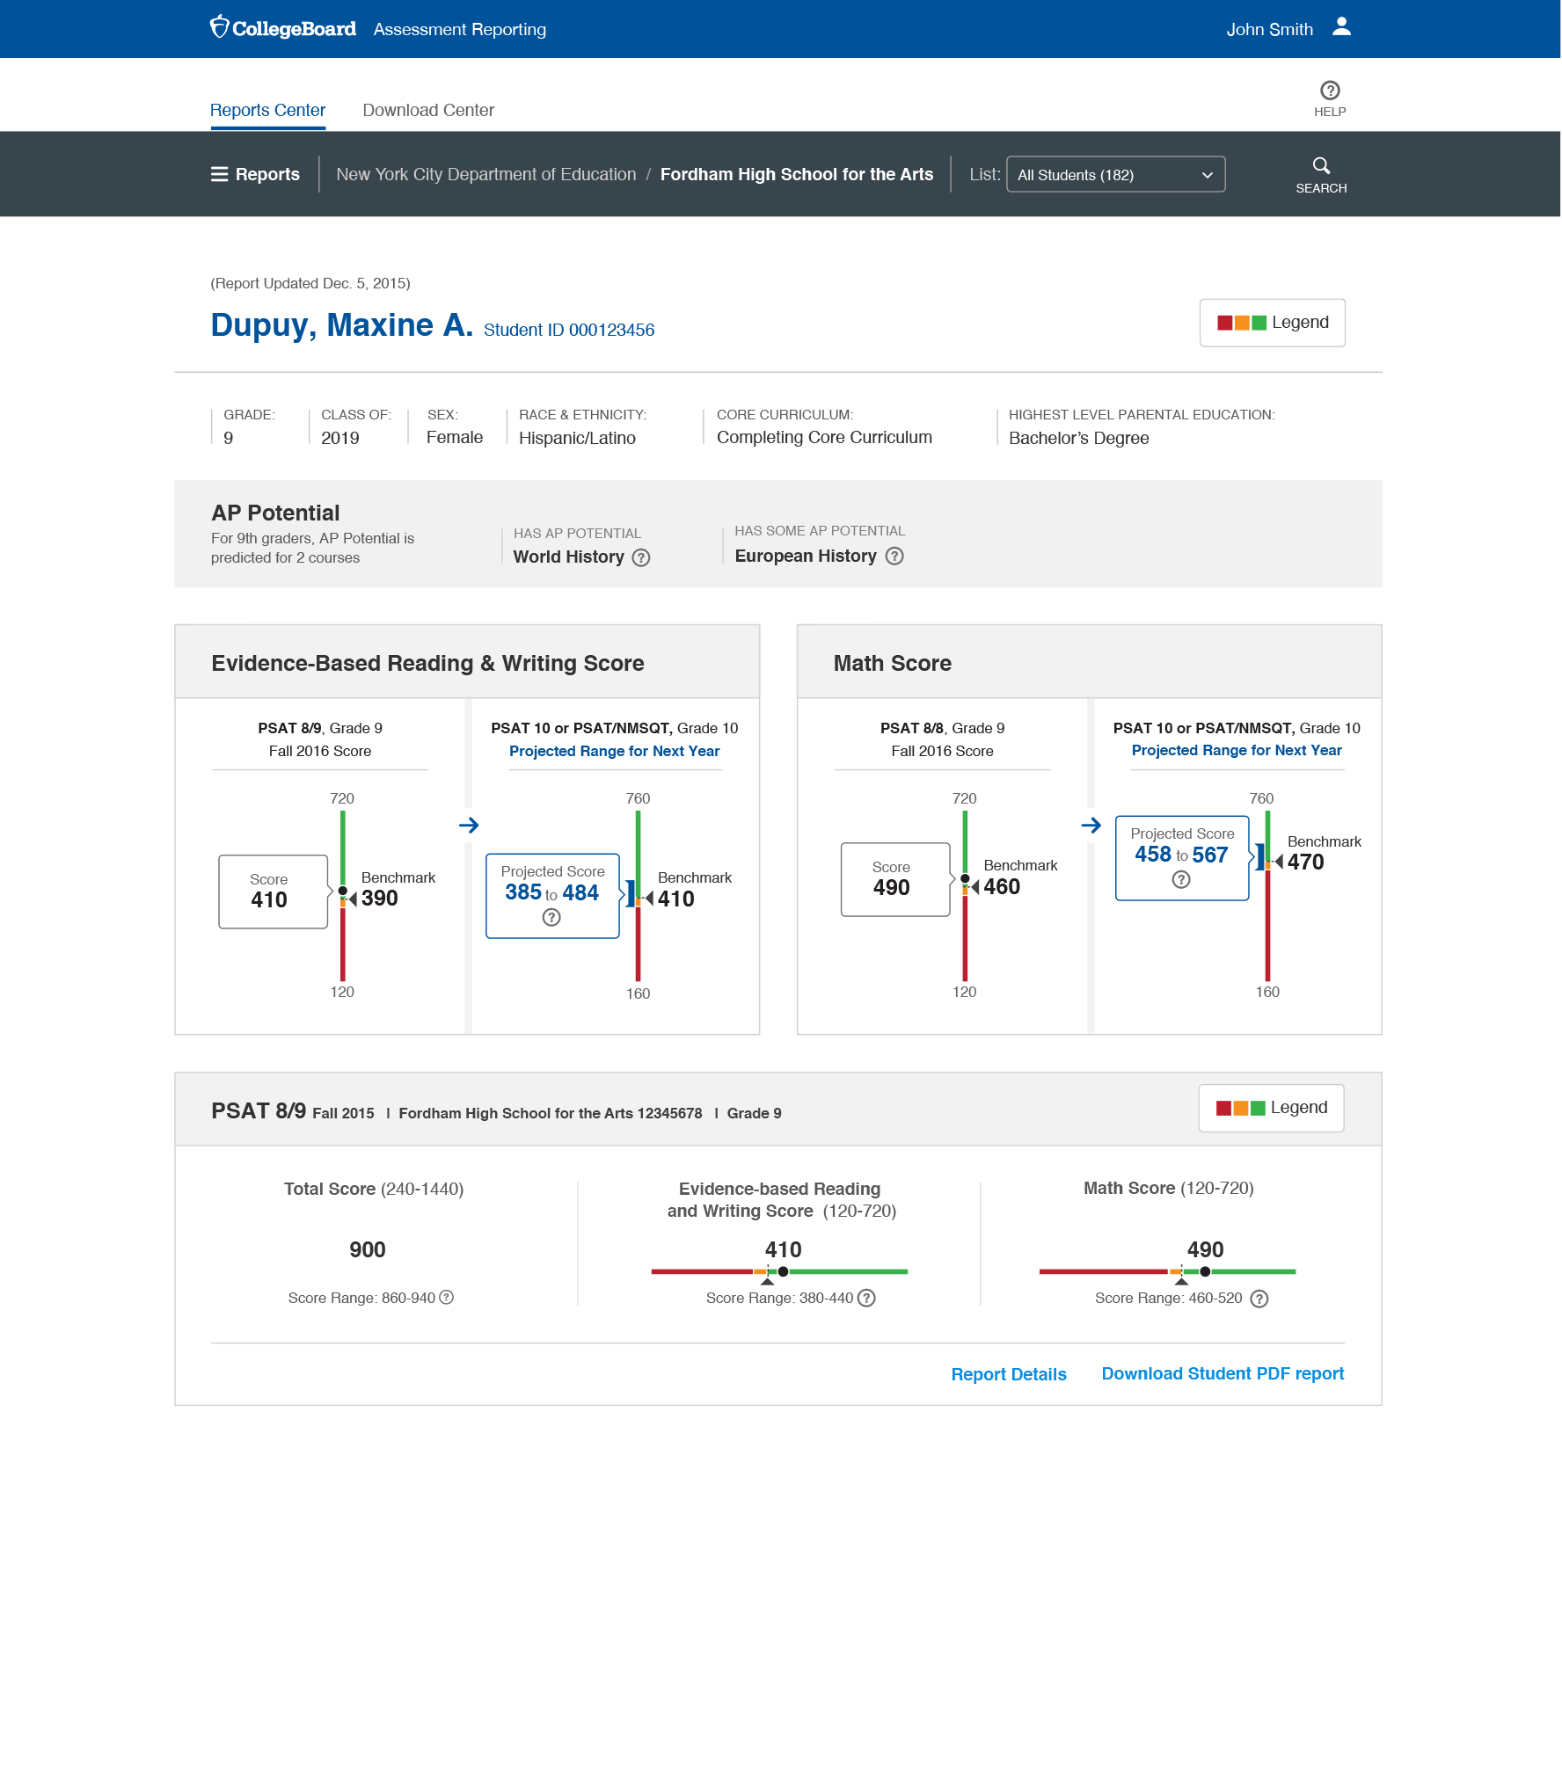This screenshot has width=1562, height=1776.
Task: Click the Math Score 490 box
Action: [x=895, y=879]
